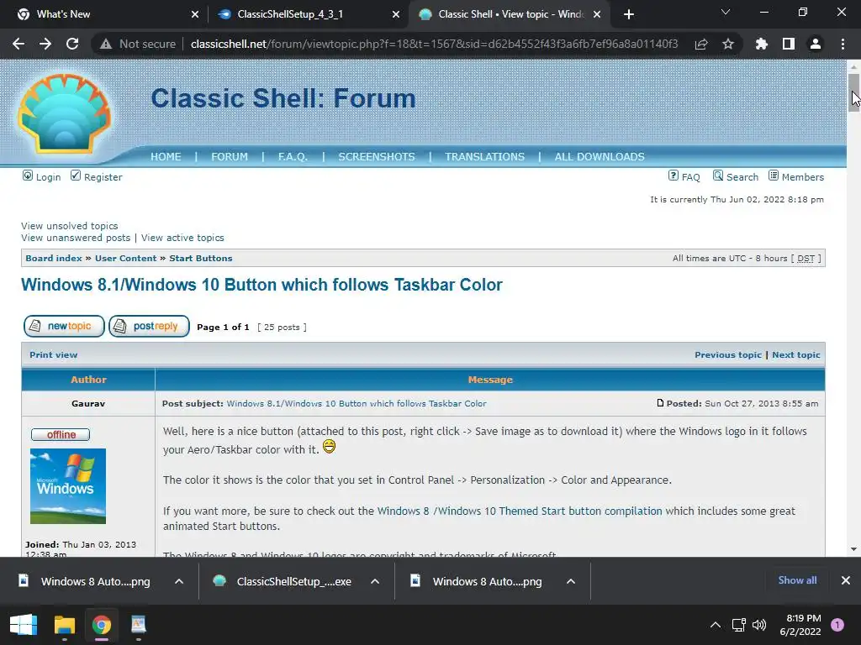Open File Explorer from the taskbar
Screen dimensions: 861x645
pos(64,625)
